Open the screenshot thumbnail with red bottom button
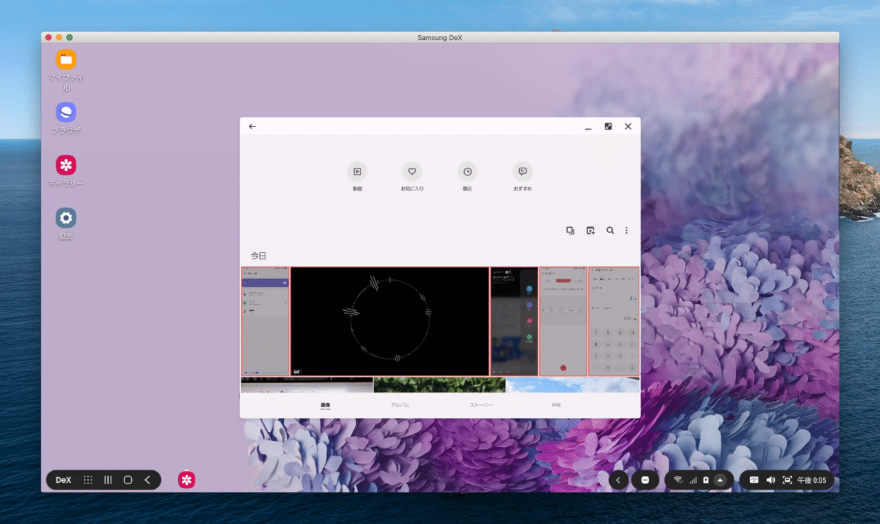Image resolution: width=880 pixels, height=524 pixels. pyautogui.click(x=563, y=322)
